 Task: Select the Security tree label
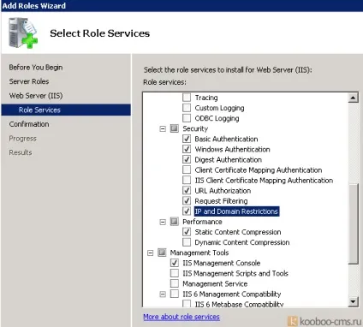click(195, 128)
